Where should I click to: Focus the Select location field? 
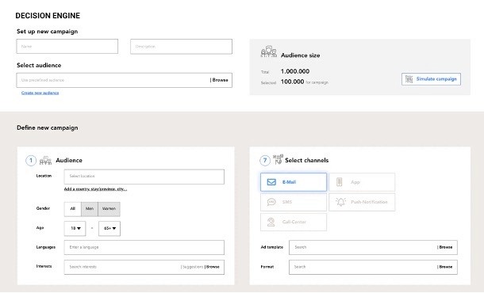(x=144, y=177)
